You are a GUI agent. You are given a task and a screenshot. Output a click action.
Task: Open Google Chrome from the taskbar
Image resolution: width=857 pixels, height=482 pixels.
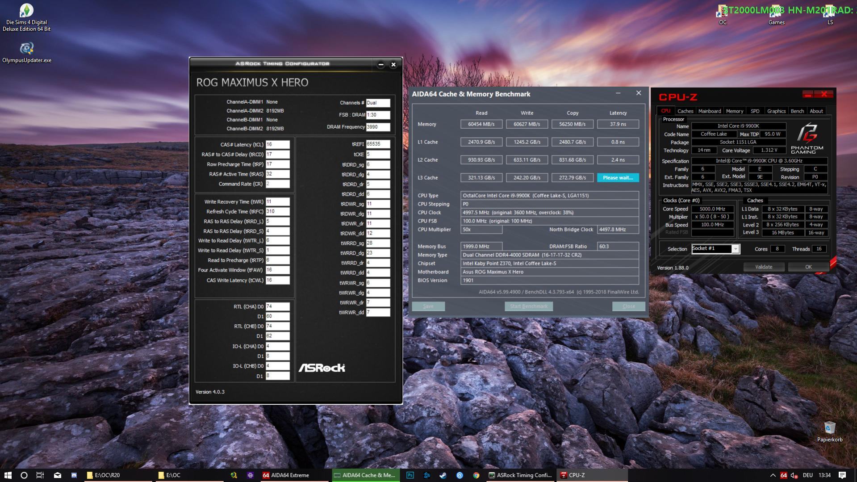(x=476, y=475)
